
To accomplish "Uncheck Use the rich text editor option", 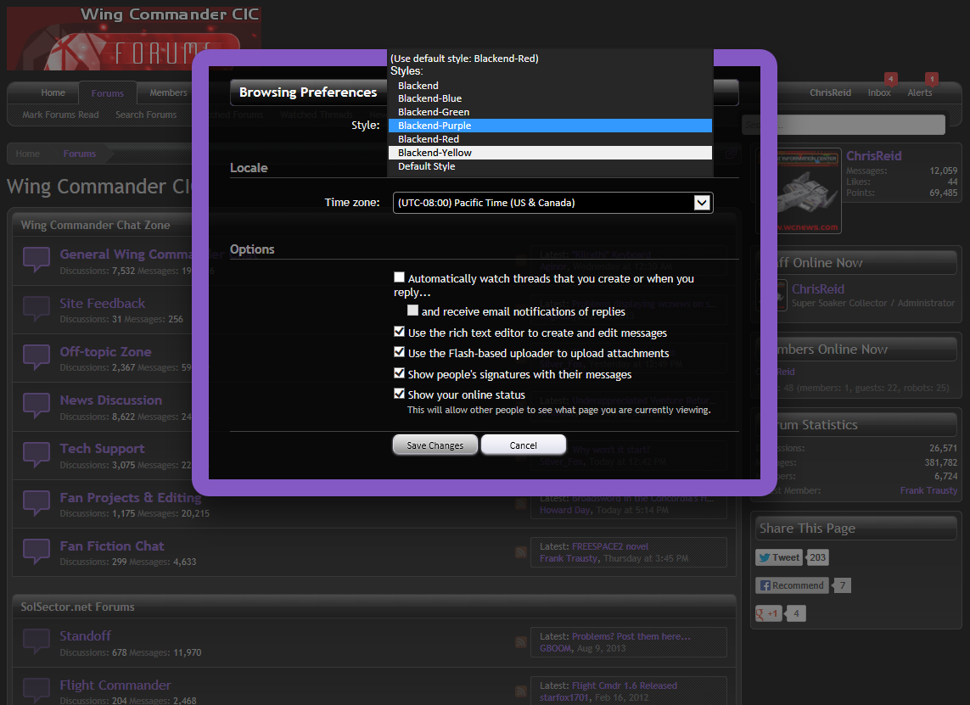I will [x=400, y=333].
